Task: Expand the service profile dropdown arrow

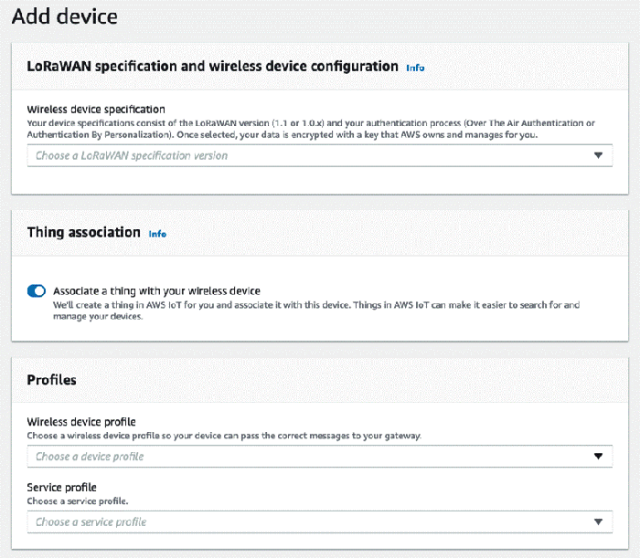Action: pyautogui.click(x=598, y=521)
